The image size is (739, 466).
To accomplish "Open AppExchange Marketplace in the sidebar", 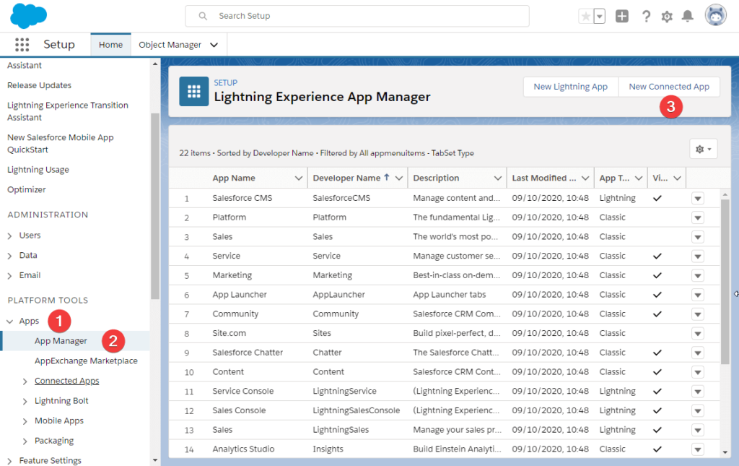I will [x=86, y=361].
